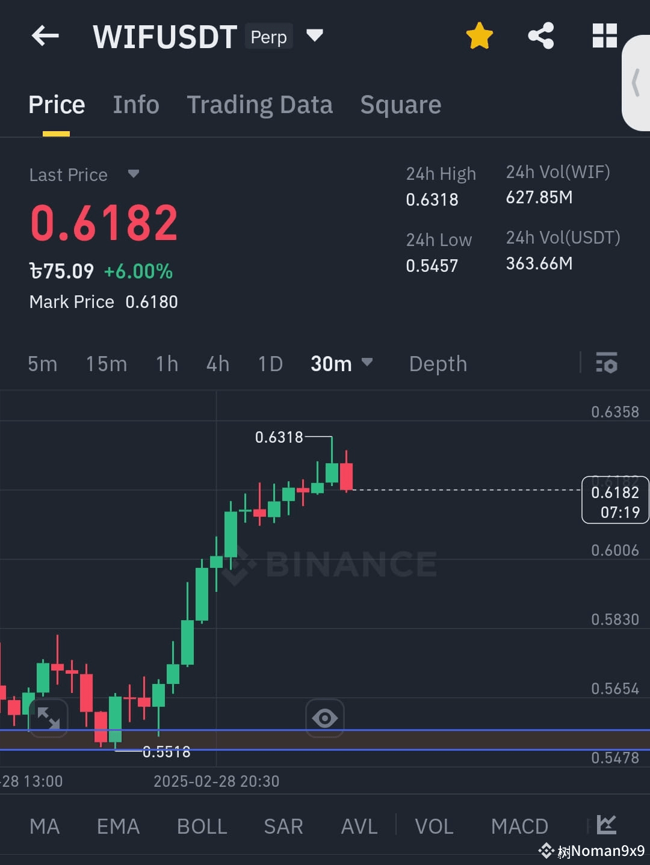Screen dimensions: 650x865
Task: Tap the 0.6182 last price value
Action: 104,223
